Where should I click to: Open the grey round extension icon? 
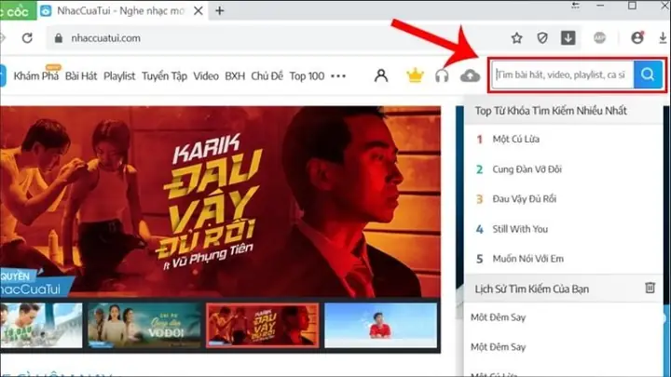click(x=599, y=38)
